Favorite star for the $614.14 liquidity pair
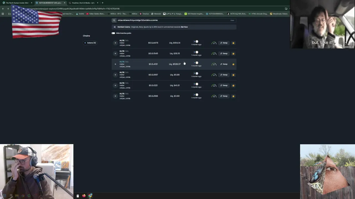Viewport: 355px width, 199px height. click(233, 43)
